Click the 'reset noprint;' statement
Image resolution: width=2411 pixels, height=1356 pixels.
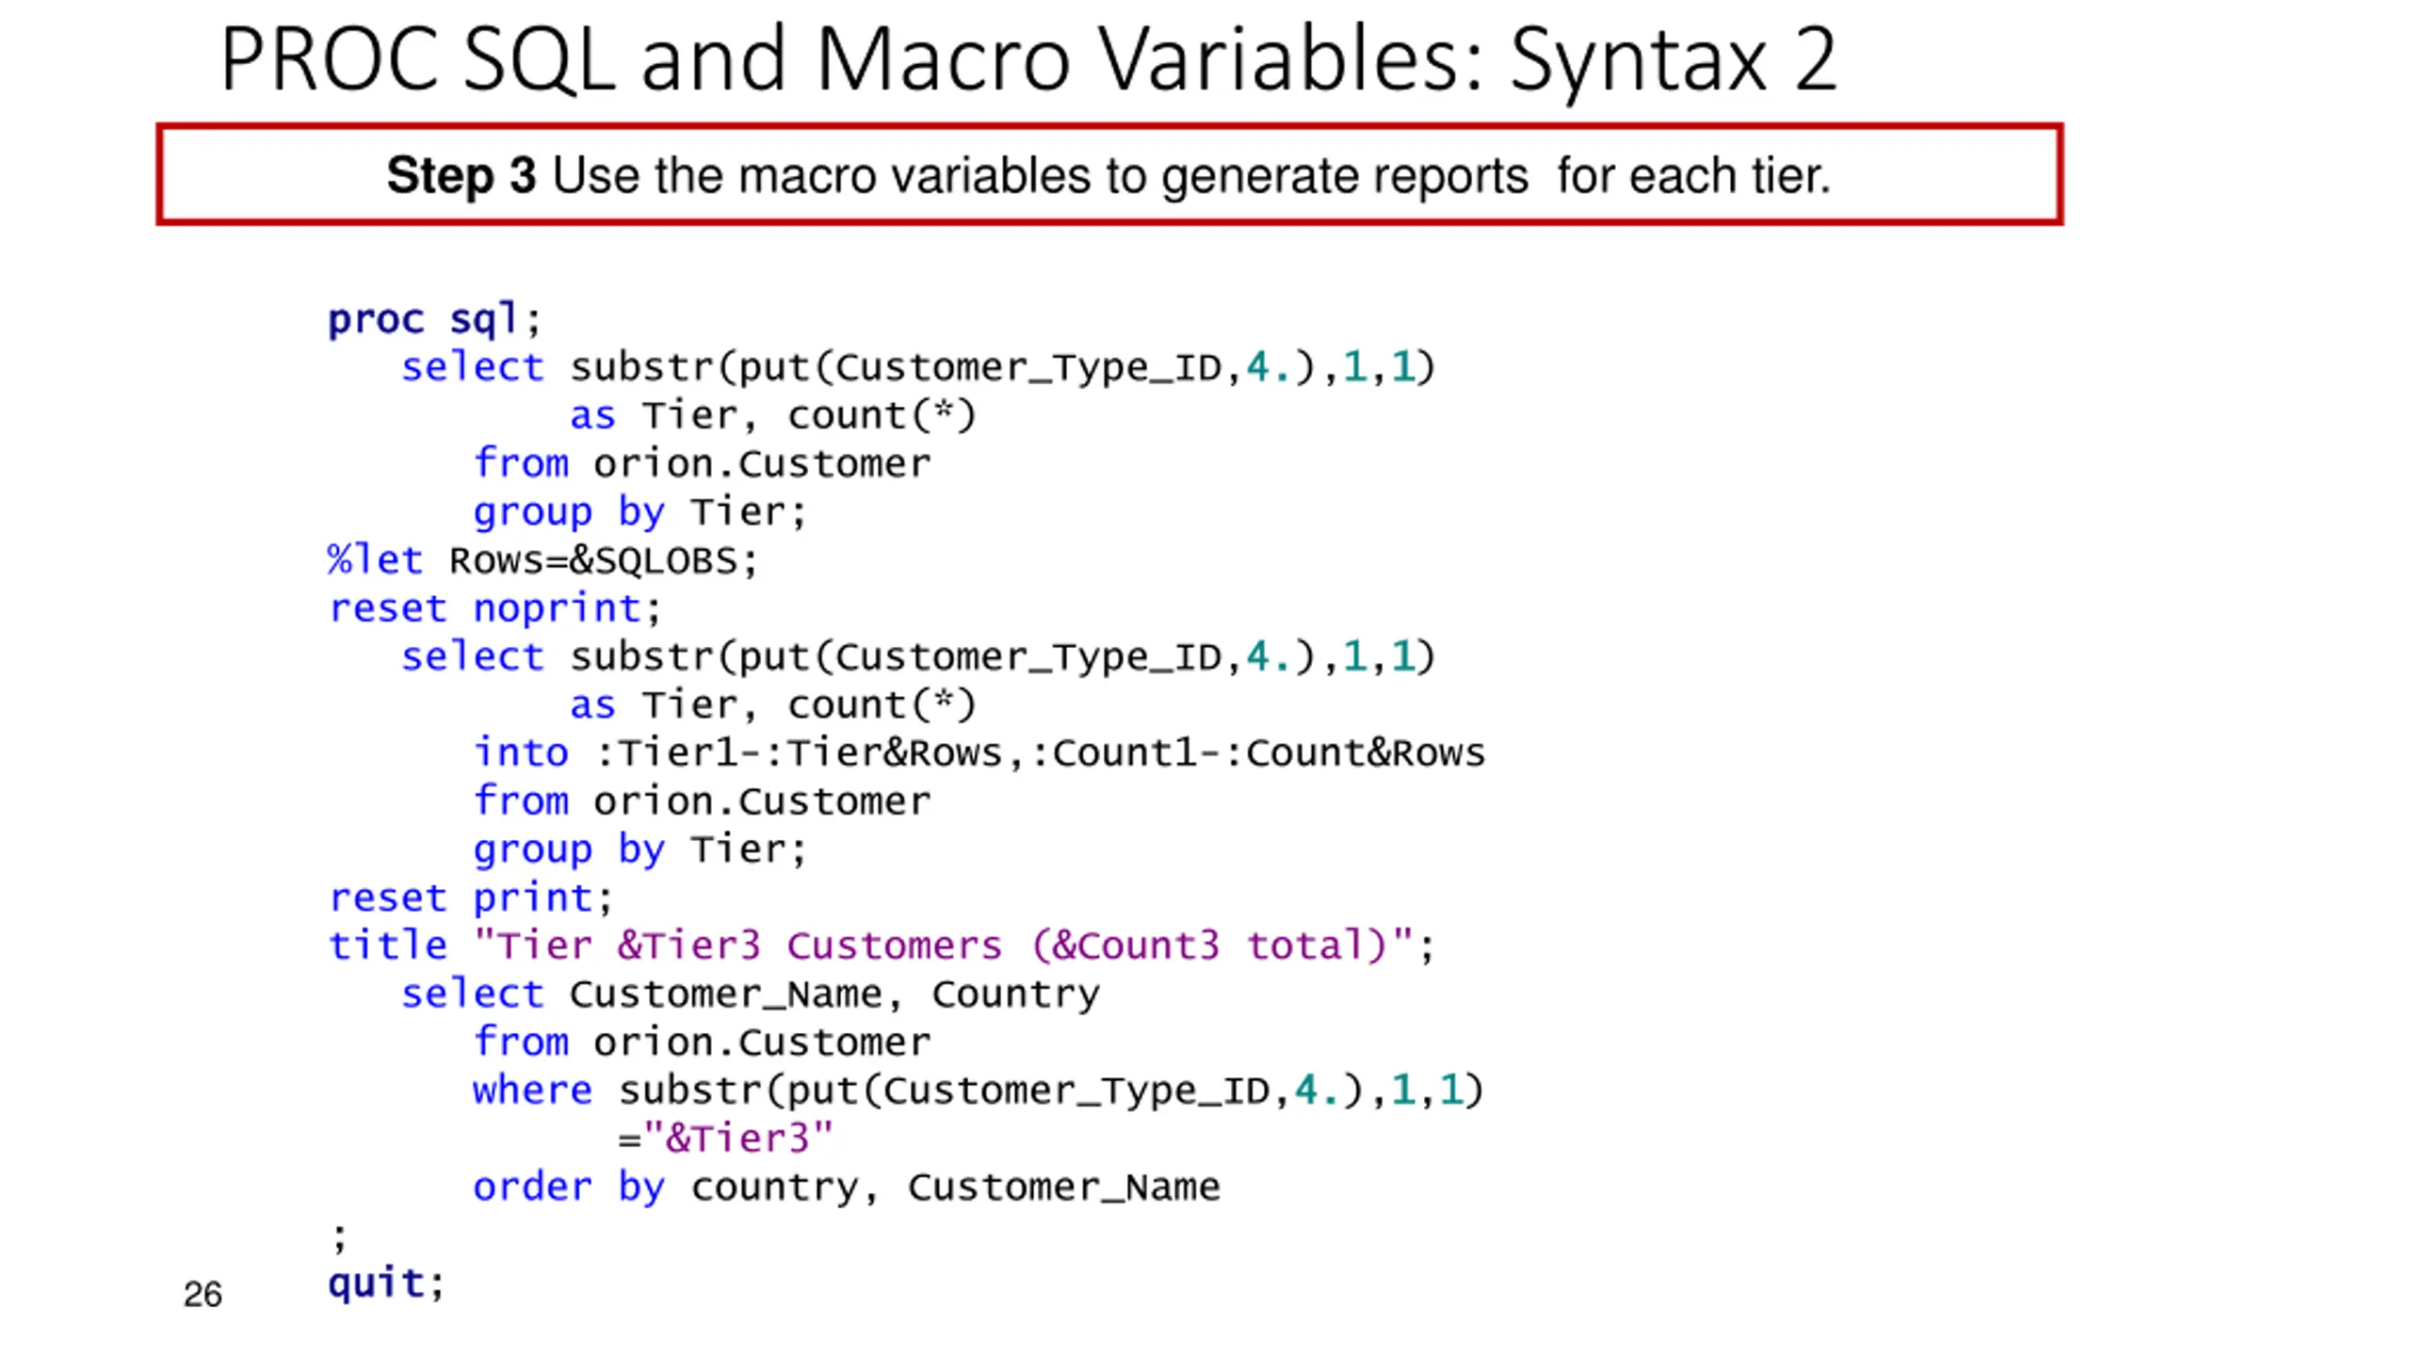494,608
